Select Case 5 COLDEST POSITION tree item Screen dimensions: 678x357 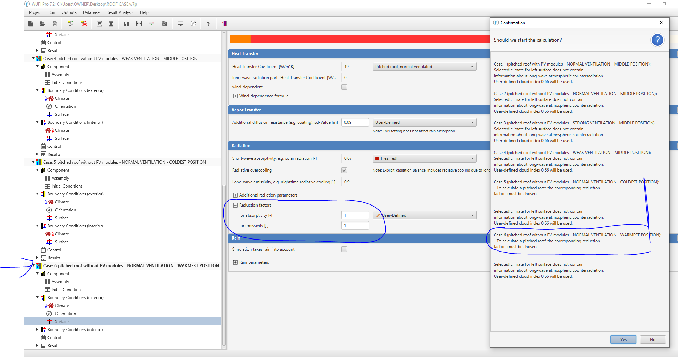[124, 162]
